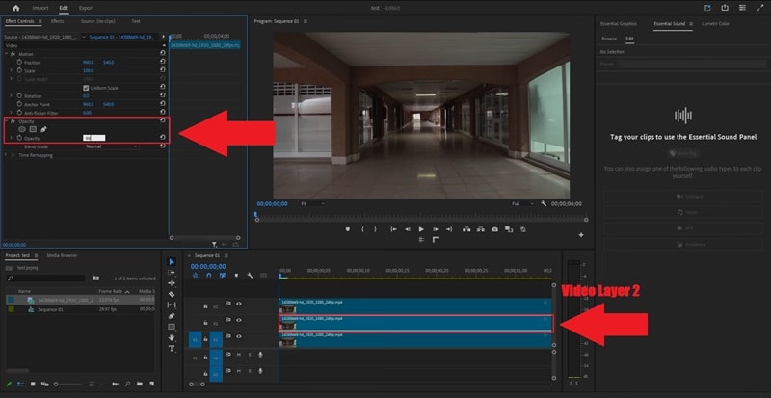The height and width of the screenshot is (398, 771).
Task: Open Media Browser tab
Action: coord(62,255)
